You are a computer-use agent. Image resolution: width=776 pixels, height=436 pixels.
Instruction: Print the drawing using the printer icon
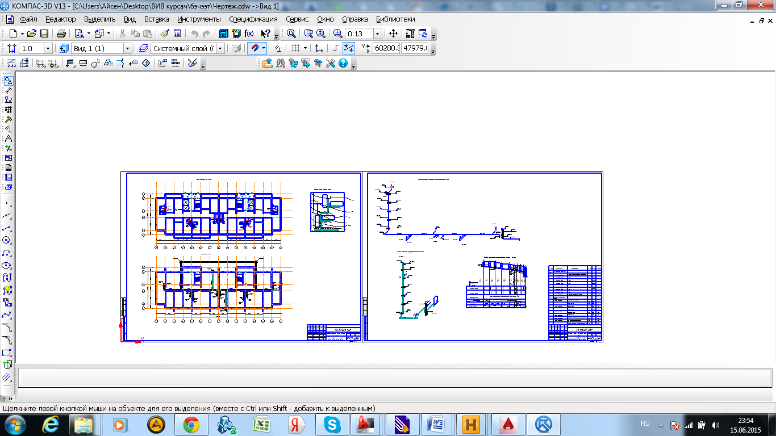coord(61,33)
